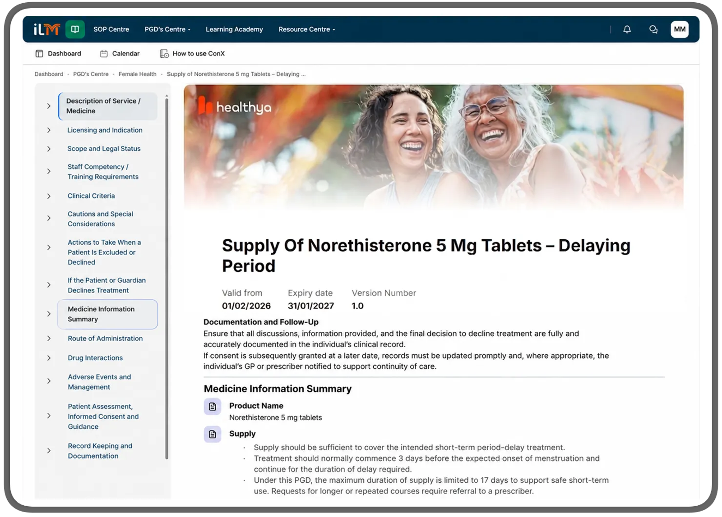Image resolution: width=722 pixels, height=517 pixels.
Task: Open Learning Academy from top menu
Action: [x=234, y=29]
